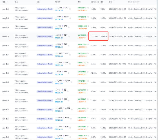Screen dimensions: 158x140
Task: Open token info icon beside 1,782 / 243
Action: [70, 9]
